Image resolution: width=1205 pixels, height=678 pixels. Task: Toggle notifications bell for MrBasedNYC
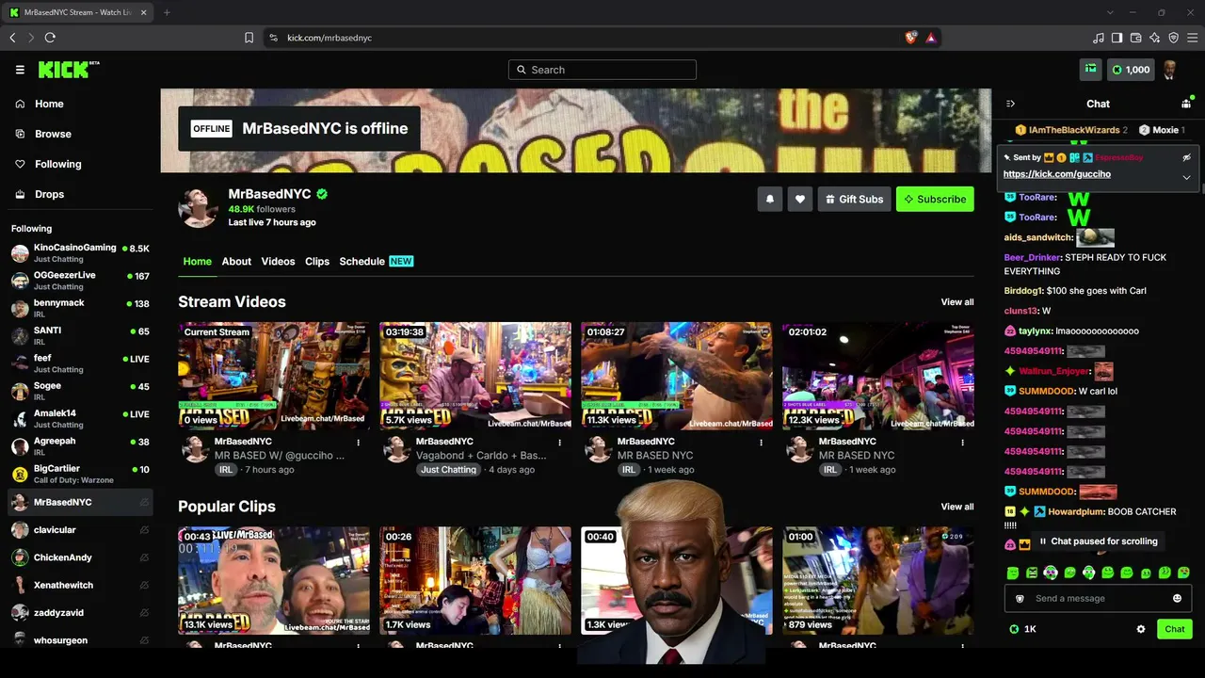[x=769, y=199]
